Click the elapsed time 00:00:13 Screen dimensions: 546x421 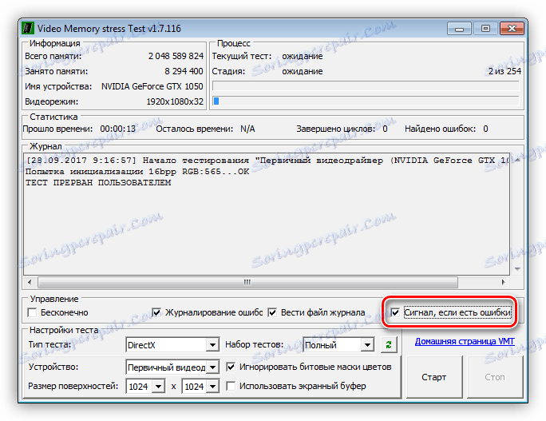click(117, 129)
